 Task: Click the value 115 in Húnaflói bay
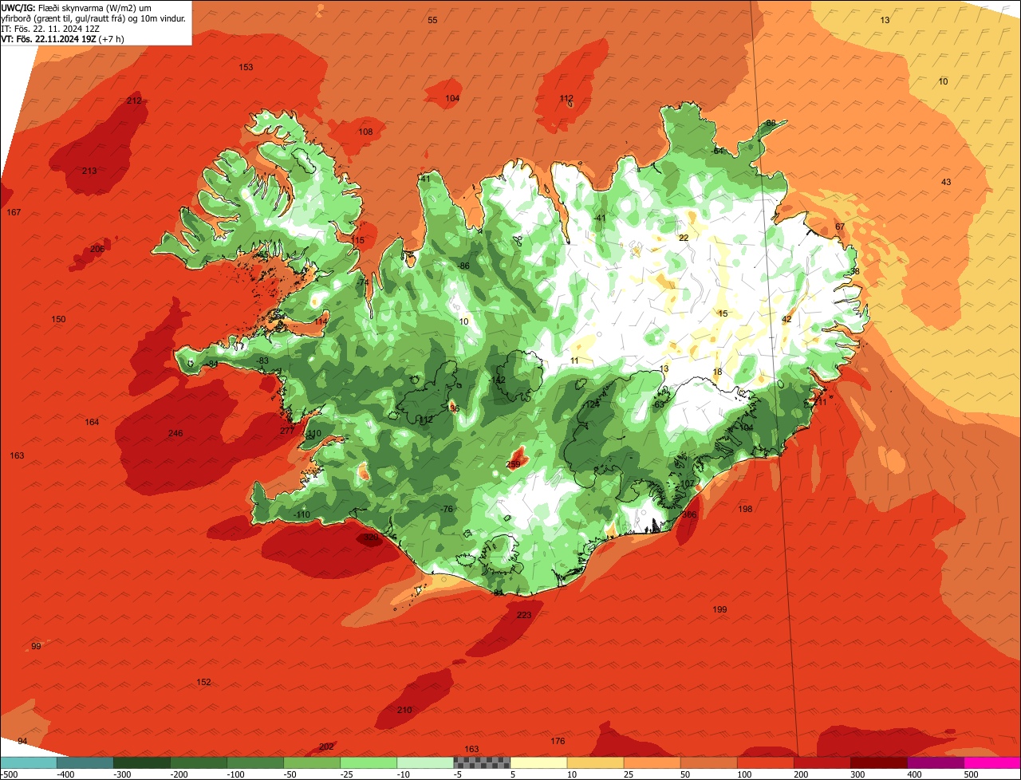click(x=357, y=240)
